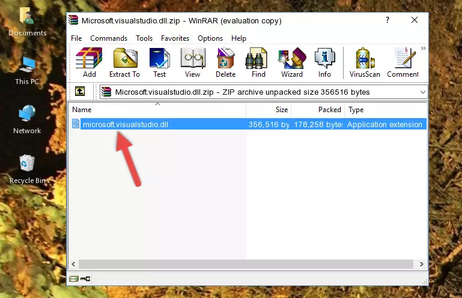Select the Network desktop icon
Image resolution: width=462 pixels, height=298 pixels.
[27, 119]
